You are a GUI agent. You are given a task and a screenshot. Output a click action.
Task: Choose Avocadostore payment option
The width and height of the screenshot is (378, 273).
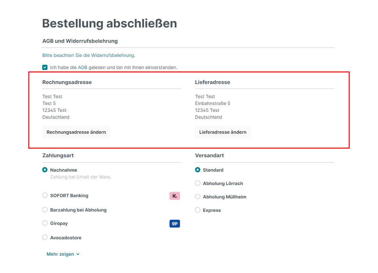click(x=45, y=238)
